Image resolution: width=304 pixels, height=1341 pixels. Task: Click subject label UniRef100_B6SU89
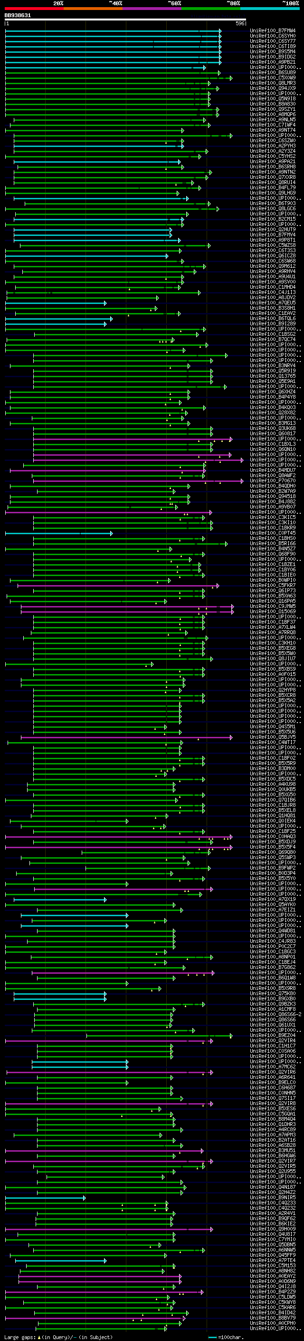[273, 72]
